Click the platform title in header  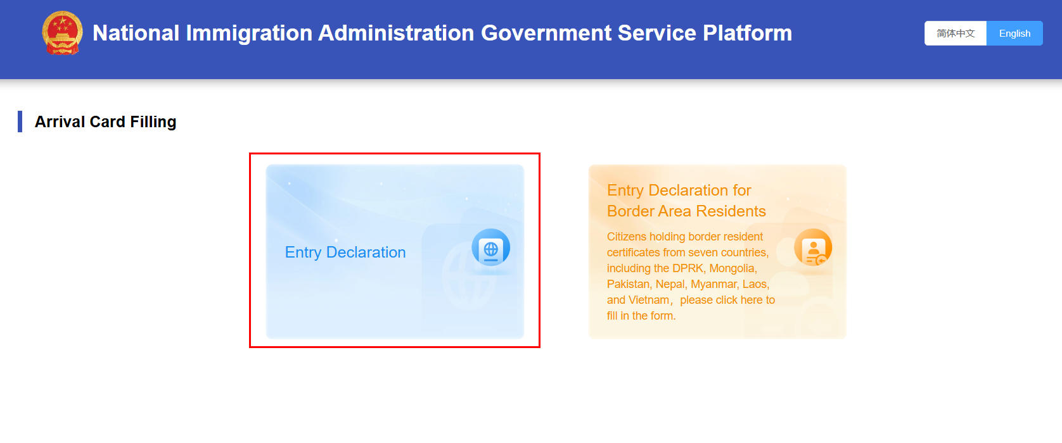coord(442,33)
